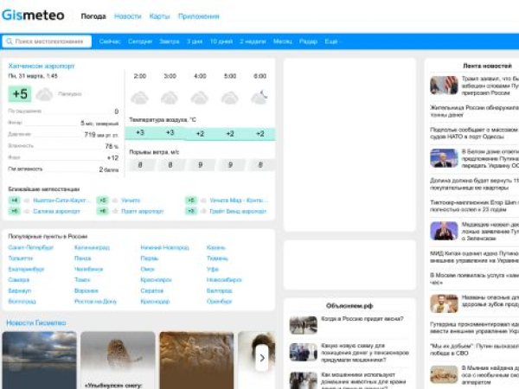Open the brown relief news card thumbnail
The width and height of the screenshot is (519, 389).
(196, 360)
